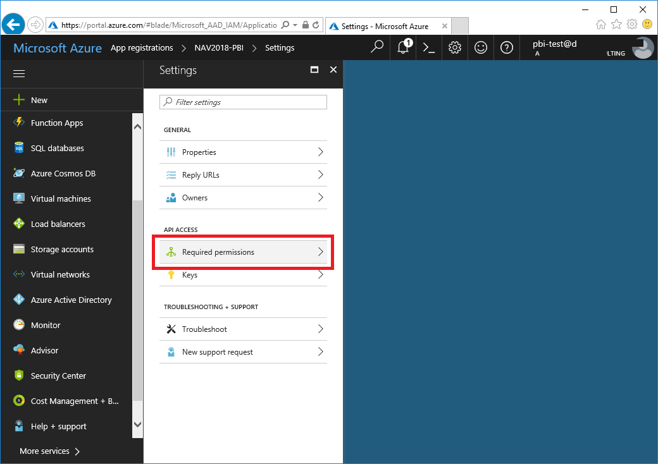The image size is (658, 464).
Task: Open Storage accounts icon
Action: (19, 249)
